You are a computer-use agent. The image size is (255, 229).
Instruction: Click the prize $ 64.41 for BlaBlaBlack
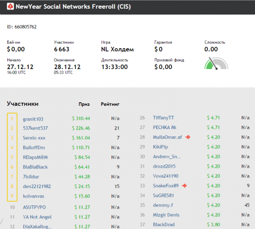(82, 167)
